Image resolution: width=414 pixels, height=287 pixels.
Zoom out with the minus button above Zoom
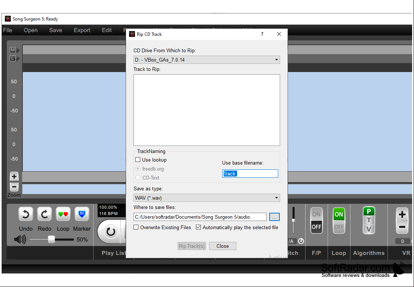click(14, 187)
